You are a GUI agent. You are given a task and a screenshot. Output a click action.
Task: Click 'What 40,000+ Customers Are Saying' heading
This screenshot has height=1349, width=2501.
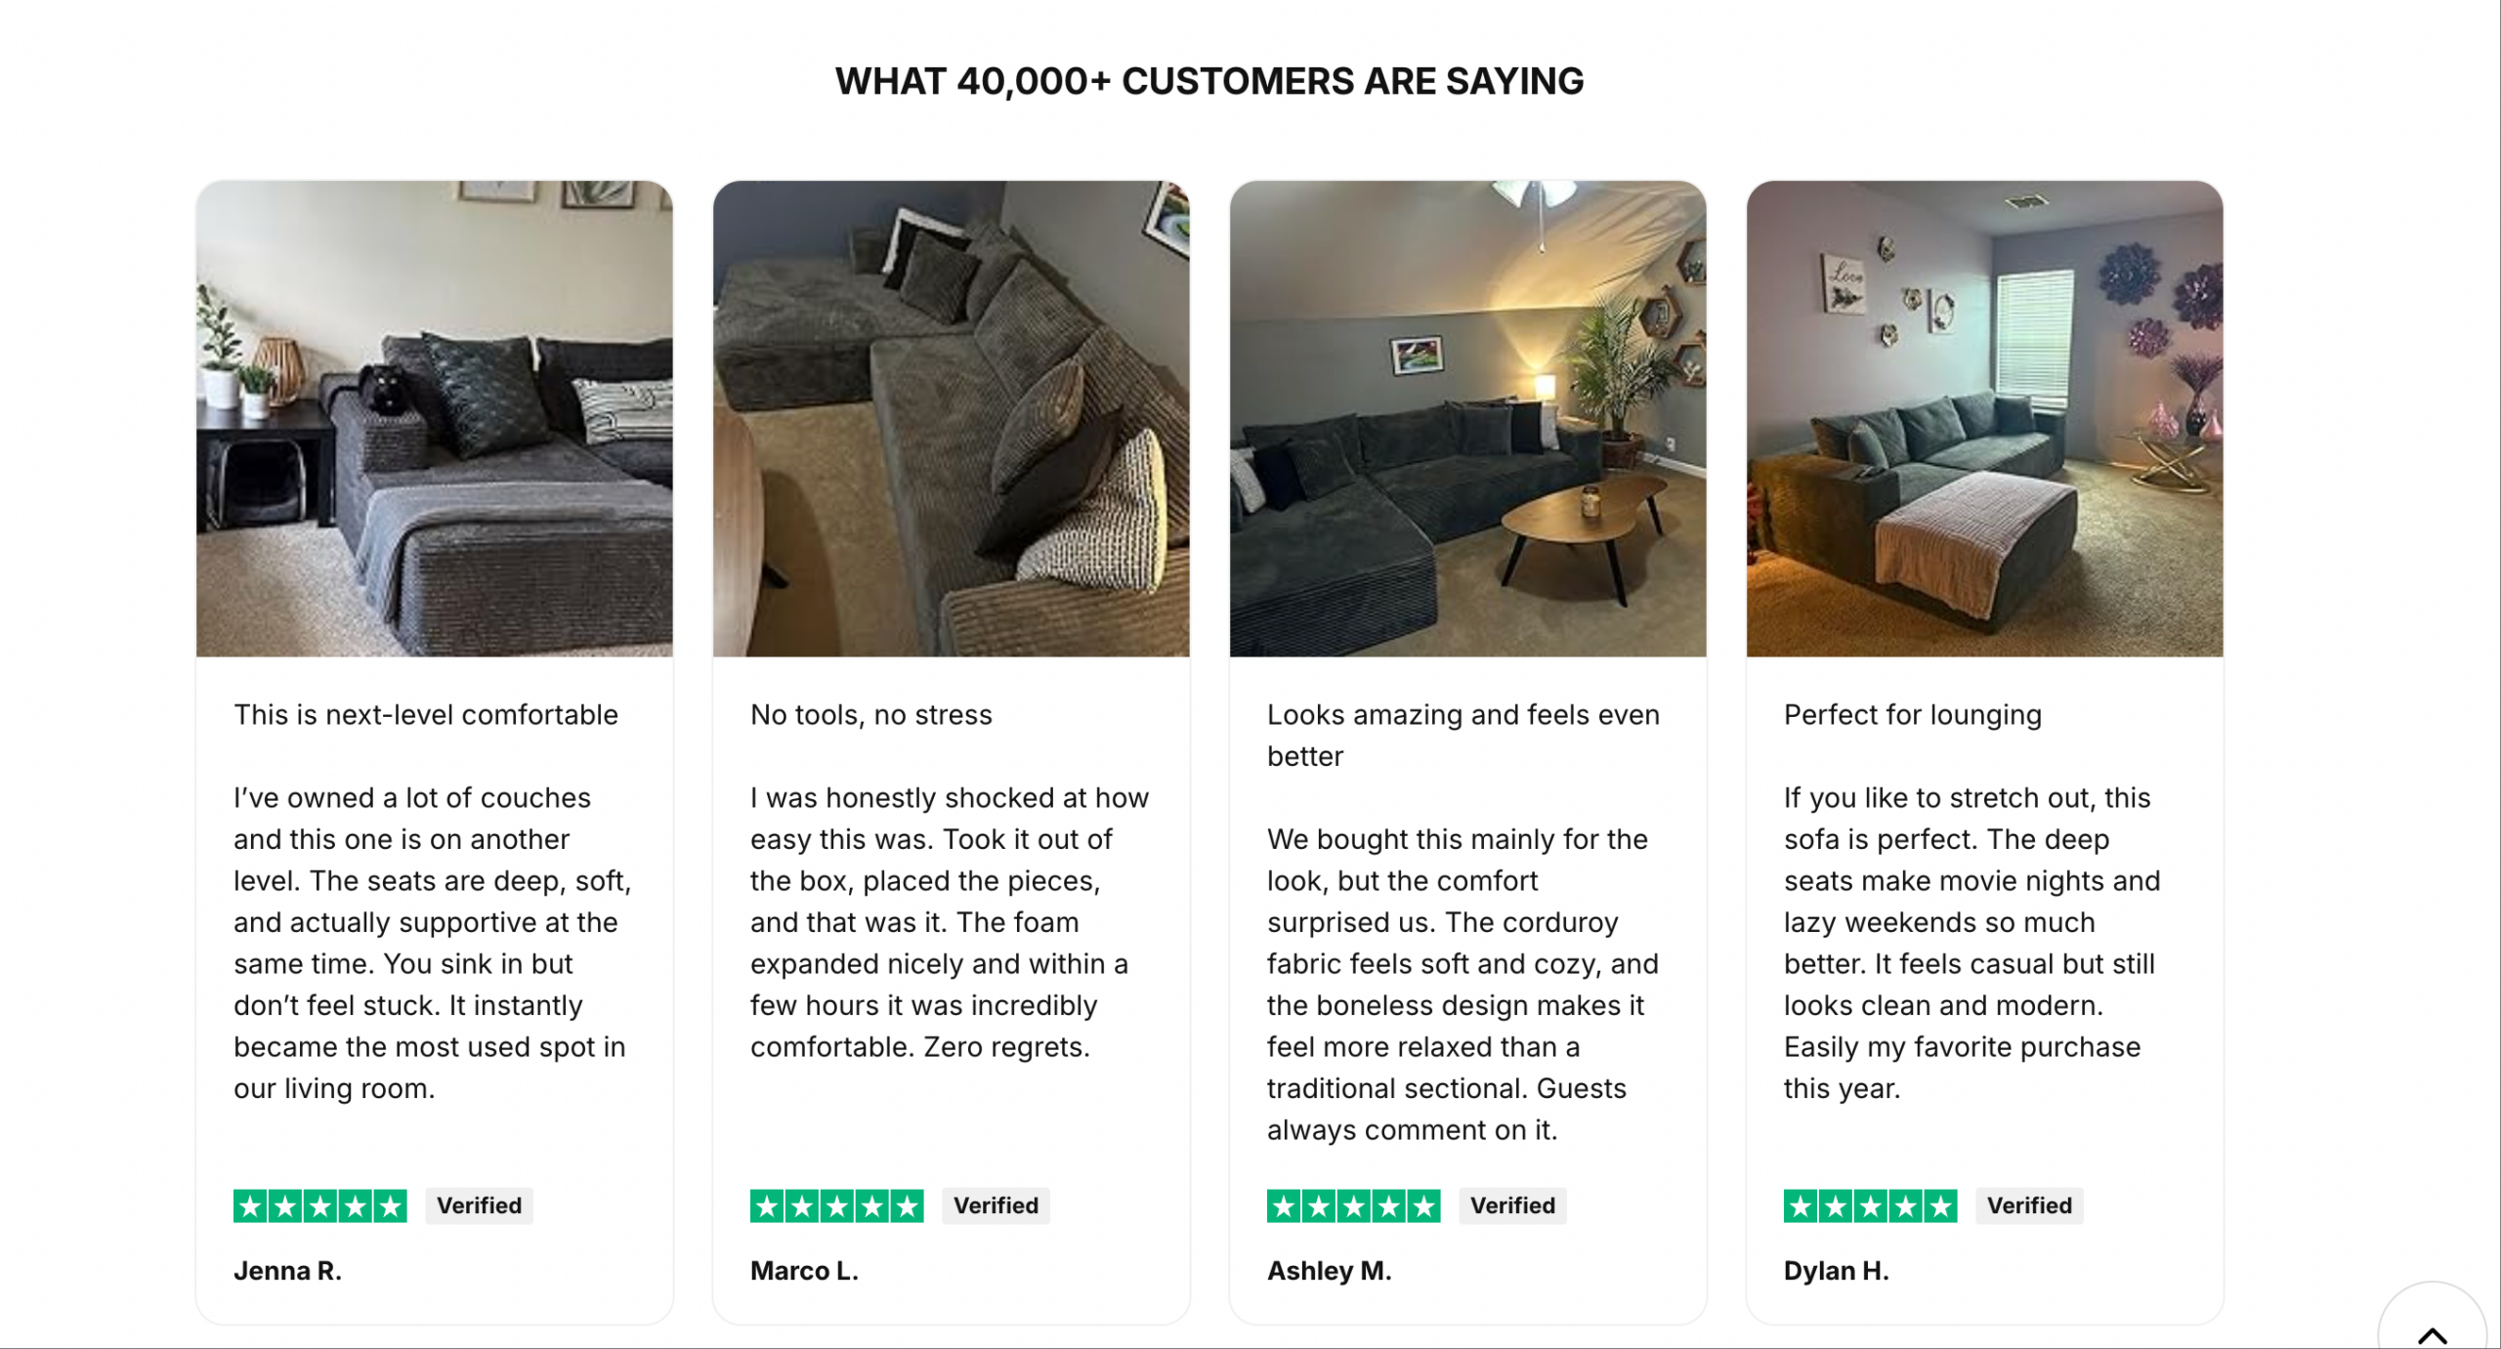1209,81
